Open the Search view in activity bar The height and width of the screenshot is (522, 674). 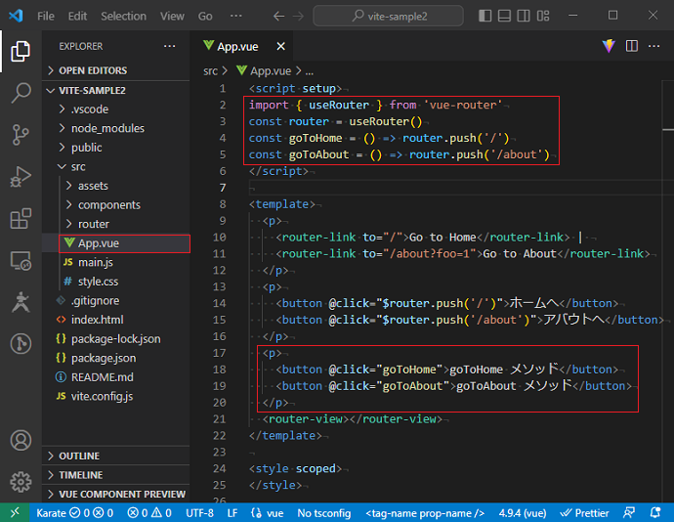pyautogui.click(x=21, y=93)
